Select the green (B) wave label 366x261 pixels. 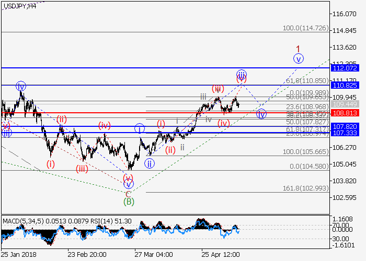129,201
